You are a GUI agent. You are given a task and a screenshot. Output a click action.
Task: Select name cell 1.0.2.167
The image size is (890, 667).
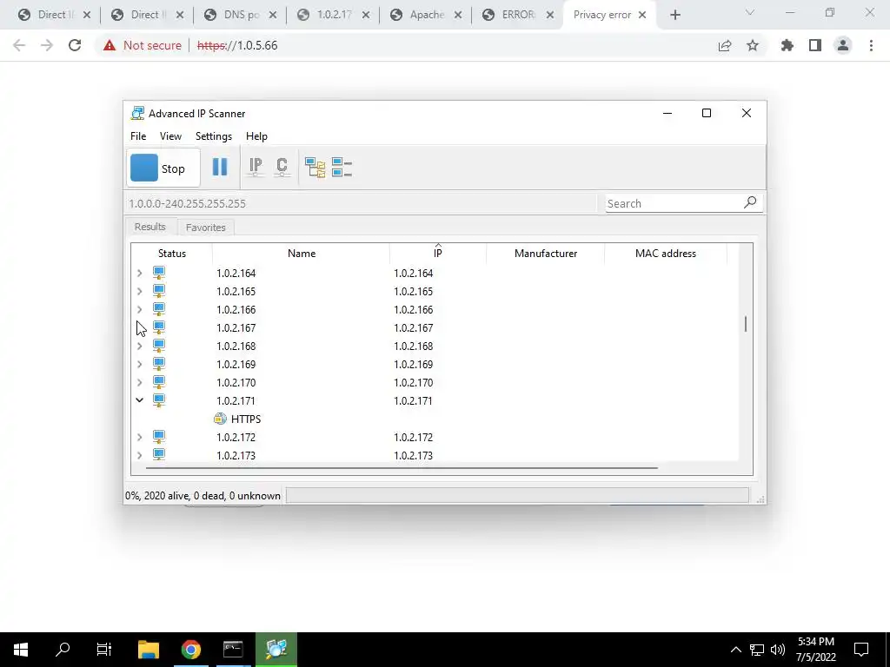tap(236, 327)
